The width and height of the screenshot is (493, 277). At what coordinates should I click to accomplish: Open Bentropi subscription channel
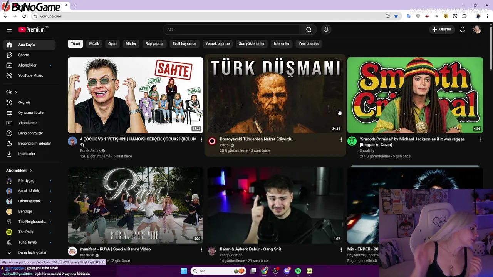click(x=29, y=212)
